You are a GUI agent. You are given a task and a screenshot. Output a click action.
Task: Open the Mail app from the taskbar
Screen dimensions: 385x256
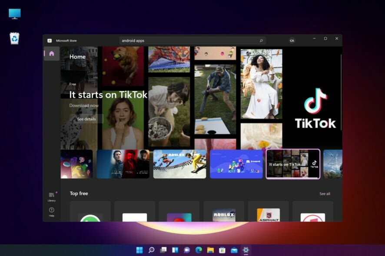coord(234,250)
